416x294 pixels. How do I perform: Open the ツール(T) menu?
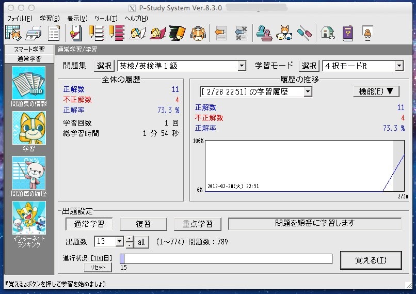pyautogui.click(x=106, y=18)
